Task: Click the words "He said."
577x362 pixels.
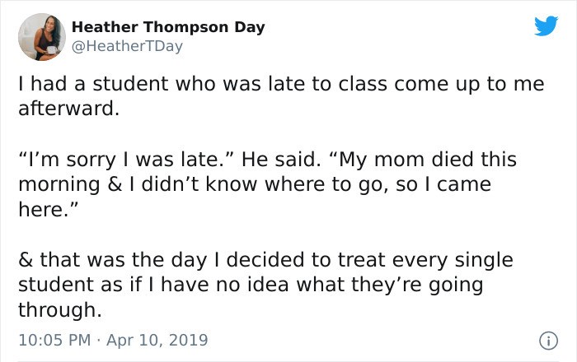Action: [281, 160]
